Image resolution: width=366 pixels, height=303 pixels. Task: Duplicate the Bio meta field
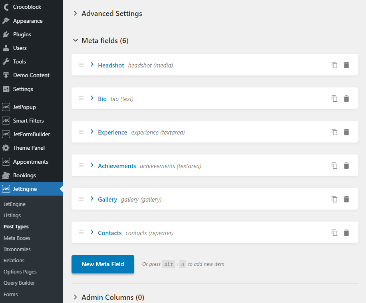[x=334, y=99]
